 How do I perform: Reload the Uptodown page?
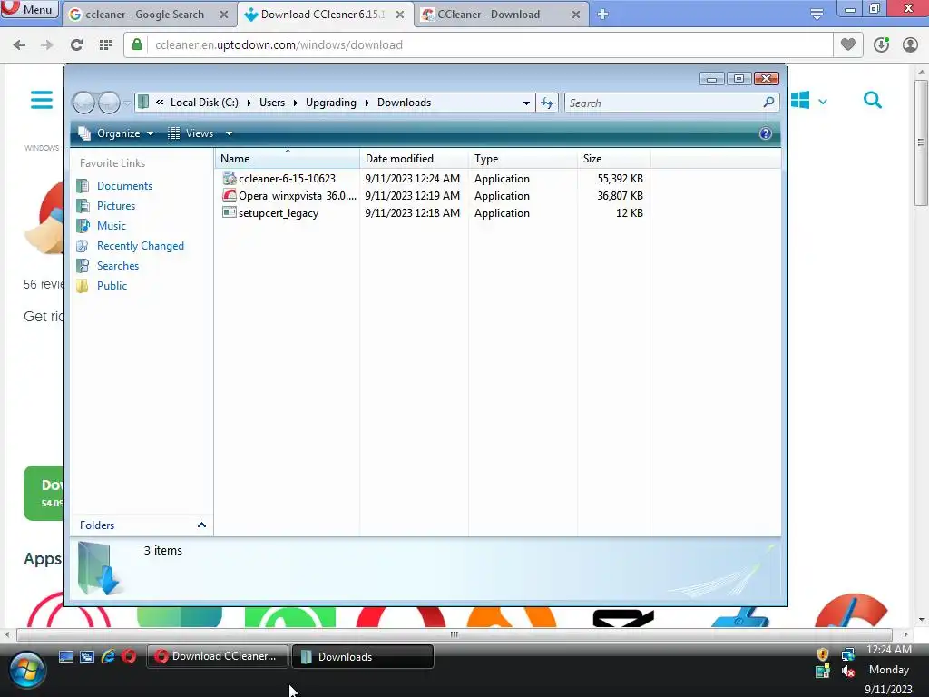tap(76, 45)
